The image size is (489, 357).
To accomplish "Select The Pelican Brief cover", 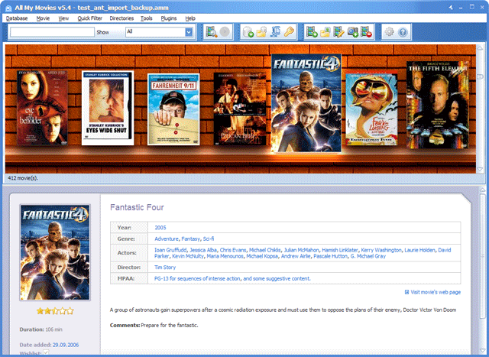I will 240,109.
